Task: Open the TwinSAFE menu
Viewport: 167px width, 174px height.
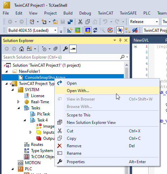Action: (128, 13)
